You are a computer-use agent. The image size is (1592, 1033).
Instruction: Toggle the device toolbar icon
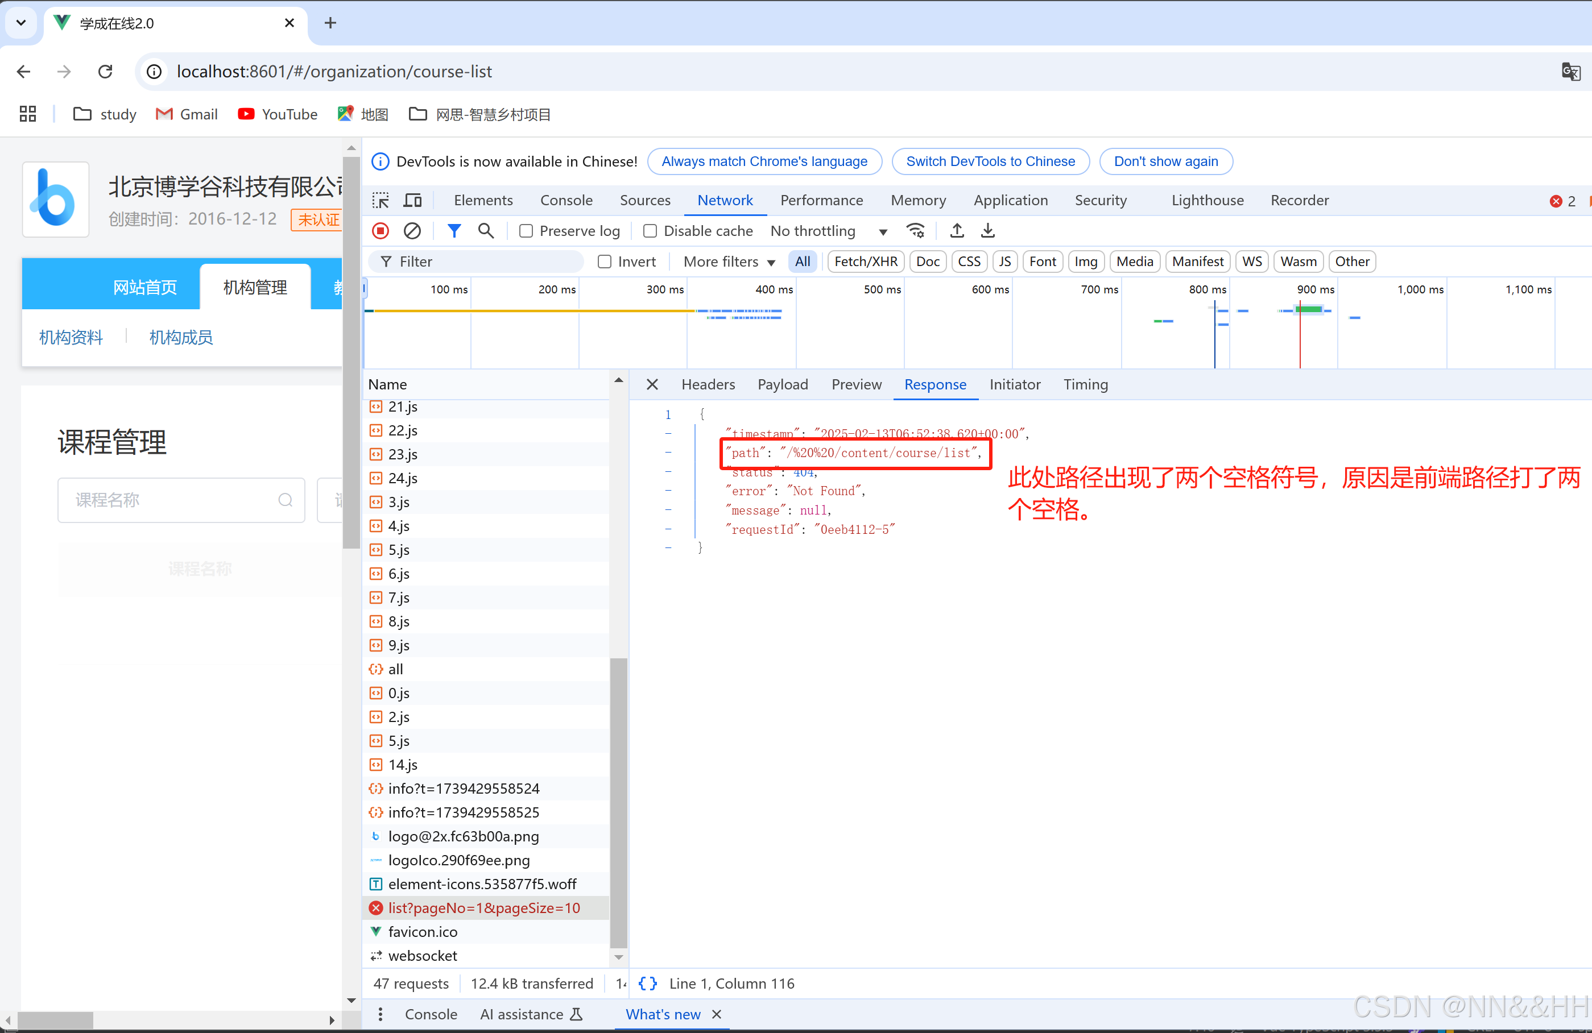[x=413, y=201]
